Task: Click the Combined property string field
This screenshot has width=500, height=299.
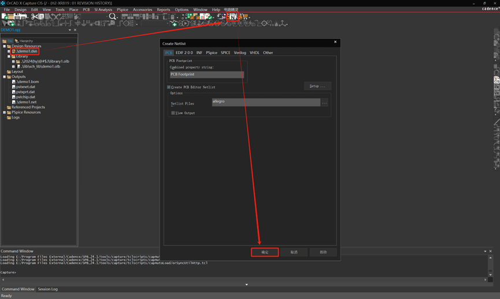Action: point(206,75)
